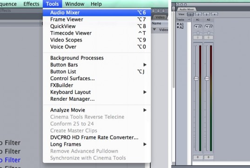Screen dimensions: 250x168
Task: Expand the Long Frames submenu
Action: [97, 144]
